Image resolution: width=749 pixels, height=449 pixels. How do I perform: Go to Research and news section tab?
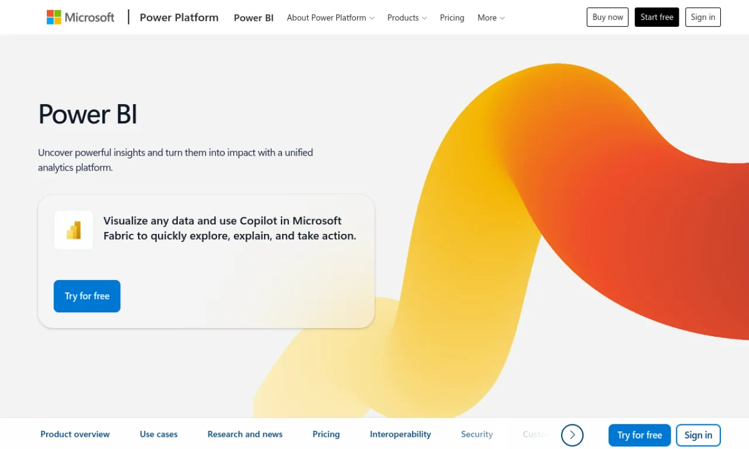coord(245,434)
